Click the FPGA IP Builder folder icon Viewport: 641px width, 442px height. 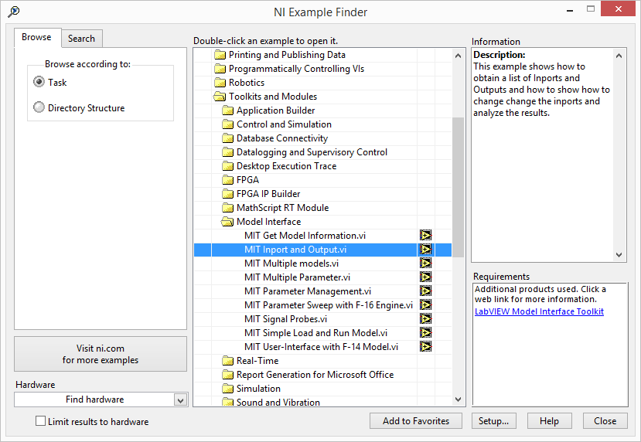tap(227, 194)
